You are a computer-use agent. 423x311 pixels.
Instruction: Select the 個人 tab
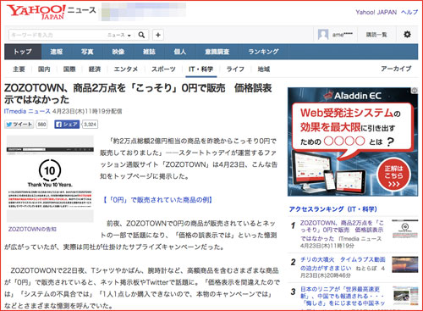(x=180, y=52)
